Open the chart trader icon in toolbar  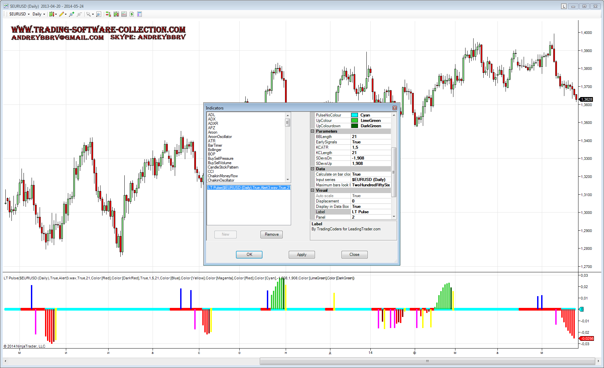pos(108,14)
